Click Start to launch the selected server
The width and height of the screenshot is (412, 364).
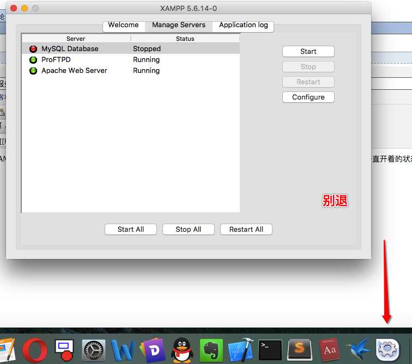[x=308, y=51]
